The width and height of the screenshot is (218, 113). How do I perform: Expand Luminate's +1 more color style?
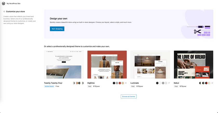click(x=169, y=83)
